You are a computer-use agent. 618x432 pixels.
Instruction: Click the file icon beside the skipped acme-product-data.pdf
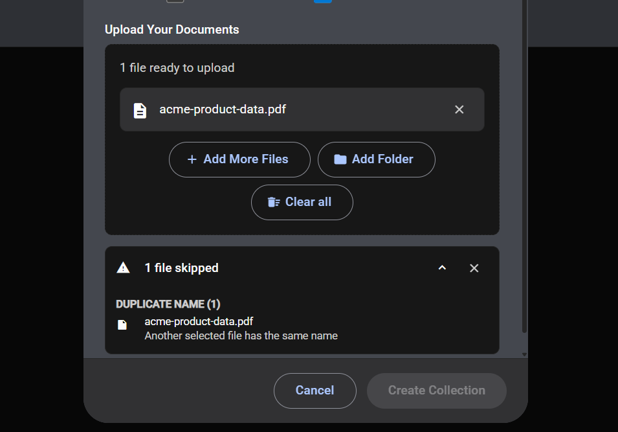[122, 324]
